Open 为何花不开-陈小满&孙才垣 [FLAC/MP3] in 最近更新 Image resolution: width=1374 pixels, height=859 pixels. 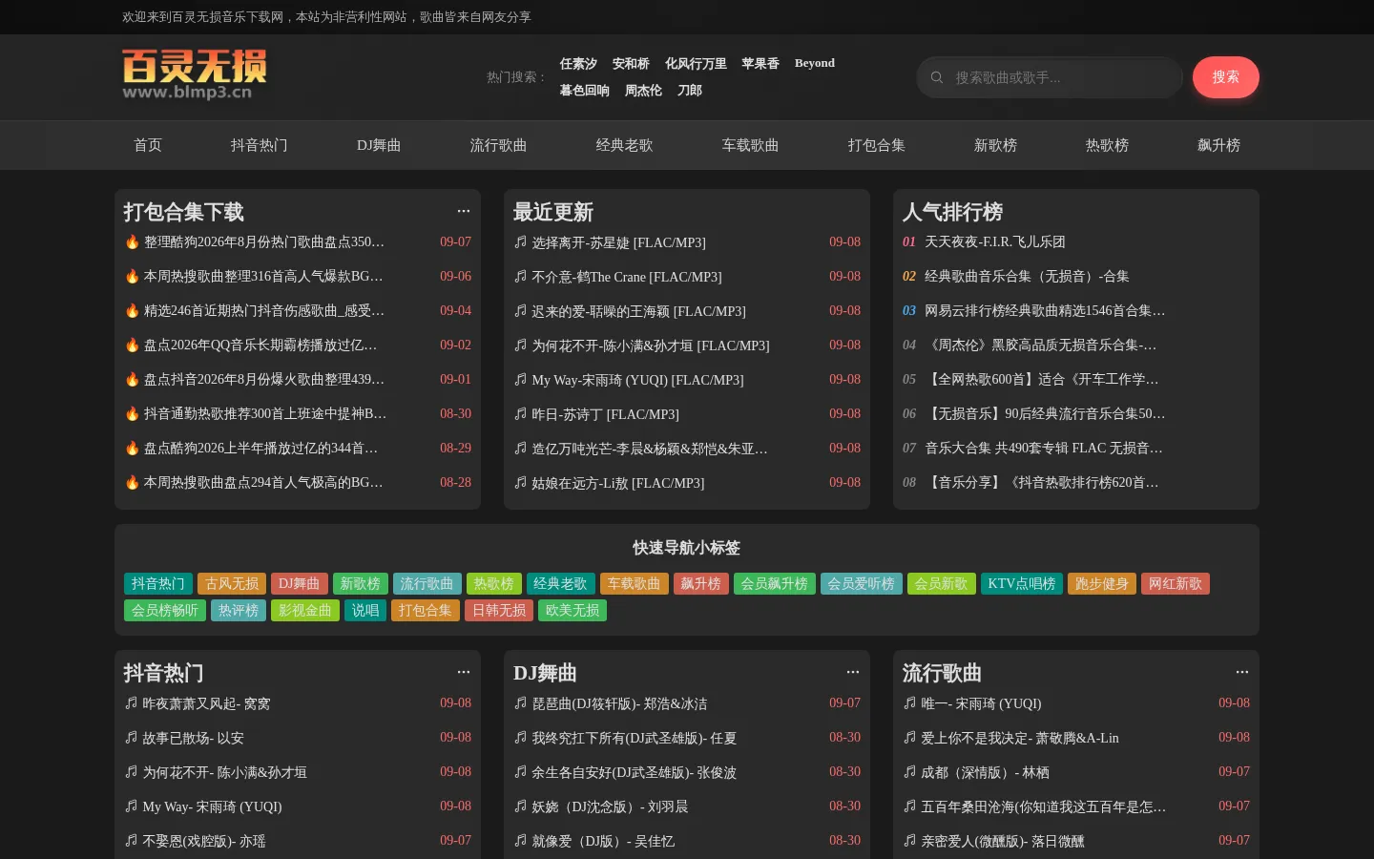651,346
